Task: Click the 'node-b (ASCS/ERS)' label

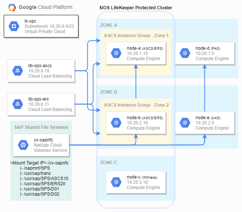Action: 145,118
